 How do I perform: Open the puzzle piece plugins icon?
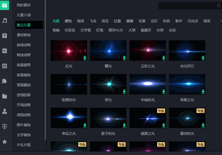pyautogui.click(x=4, y=81)
